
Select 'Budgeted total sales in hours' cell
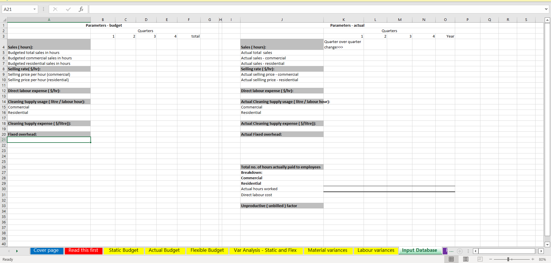click(49, 52)
